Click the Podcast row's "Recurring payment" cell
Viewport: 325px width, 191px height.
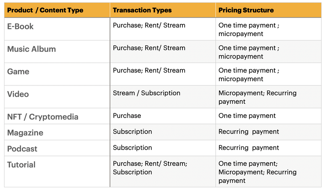coord(249,148)
